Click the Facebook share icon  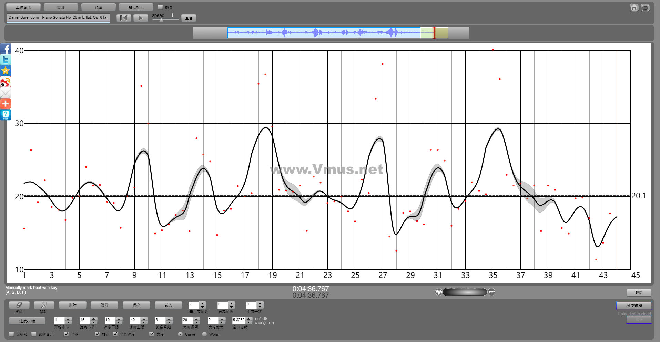pos(6,49)
